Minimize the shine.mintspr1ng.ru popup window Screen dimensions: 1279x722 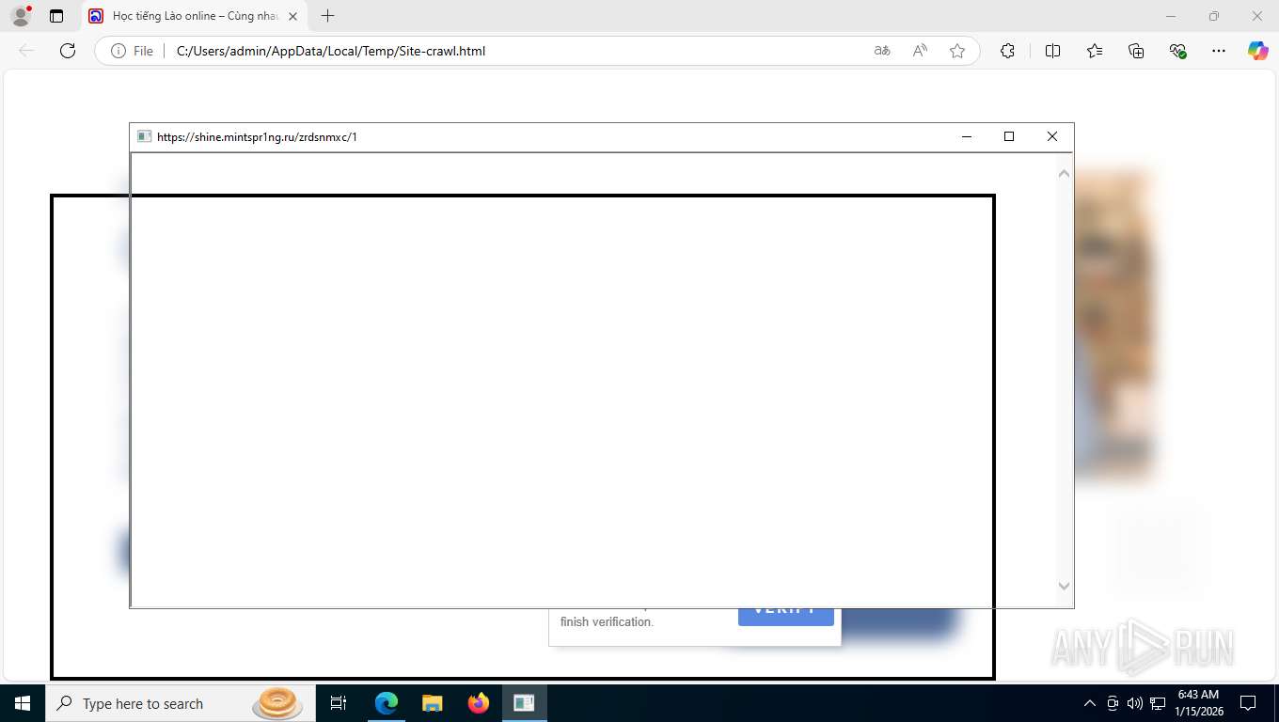[967, 137]
